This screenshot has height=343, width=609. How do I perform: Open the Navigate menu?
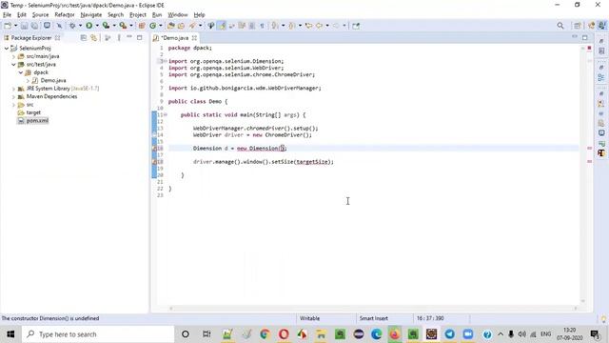tap(91, 15)
